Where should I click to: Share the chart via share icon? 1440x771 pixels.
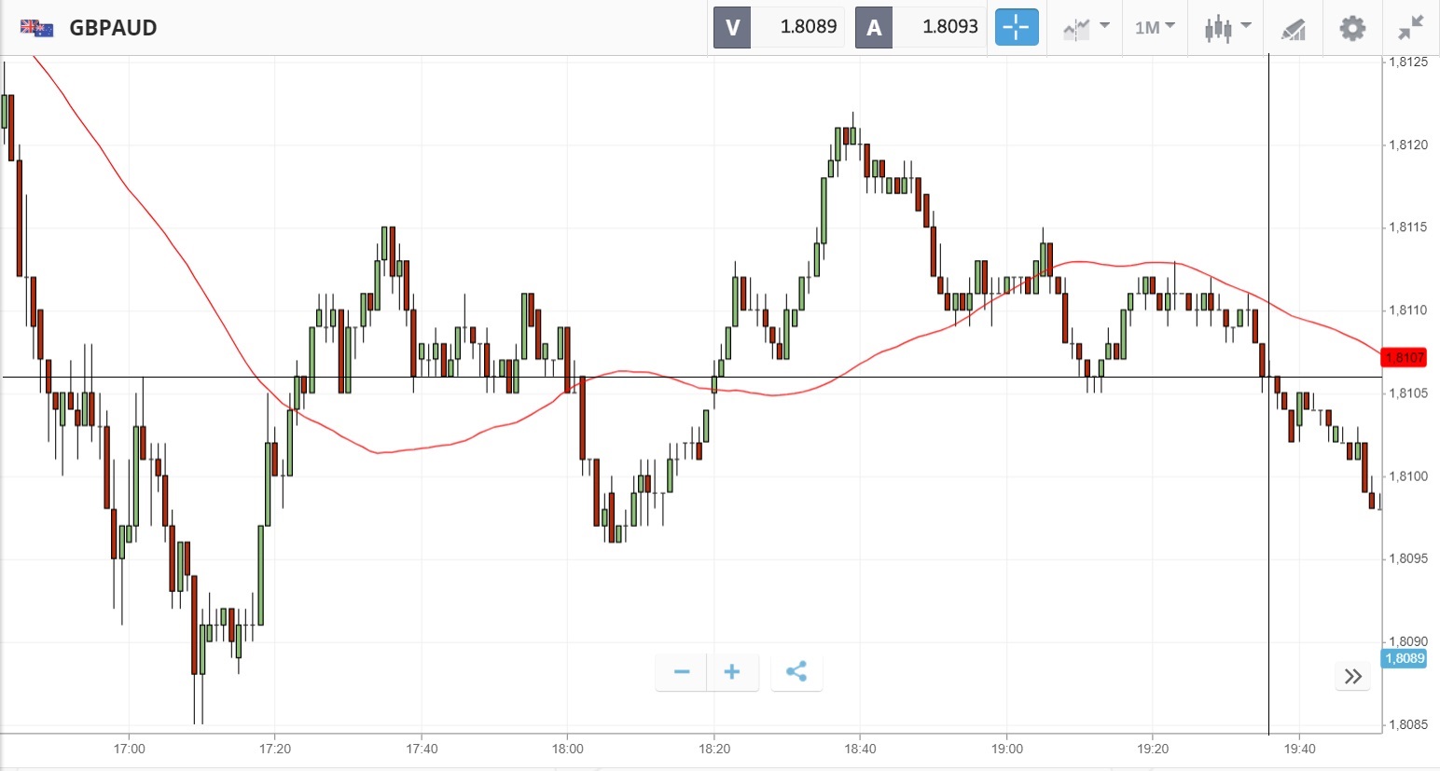[796, 671]
